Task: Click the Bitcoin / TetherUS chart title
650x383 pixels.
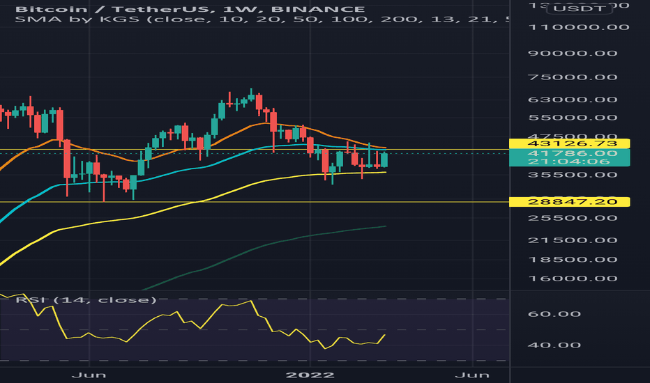Action: [190, 8]
